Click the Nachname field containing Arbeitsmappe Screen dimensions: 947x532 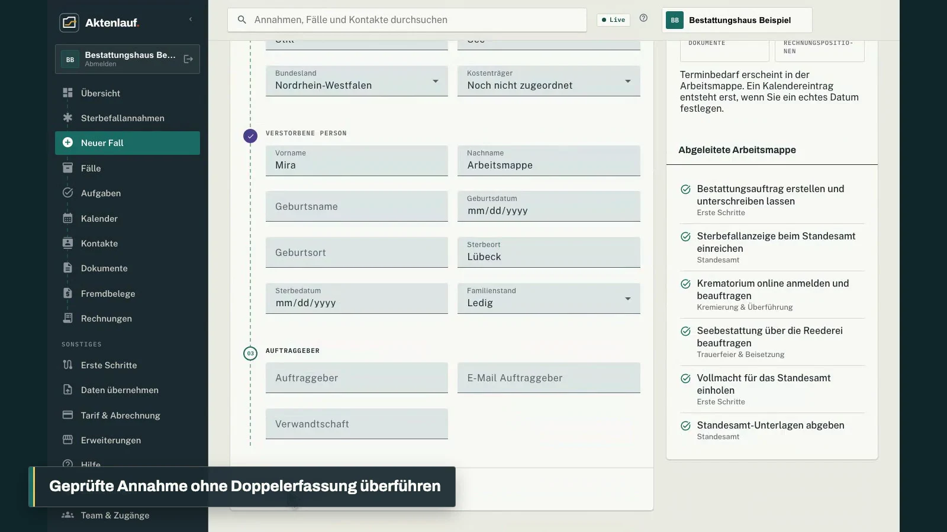pyautogui.click(x=549, y=160)
